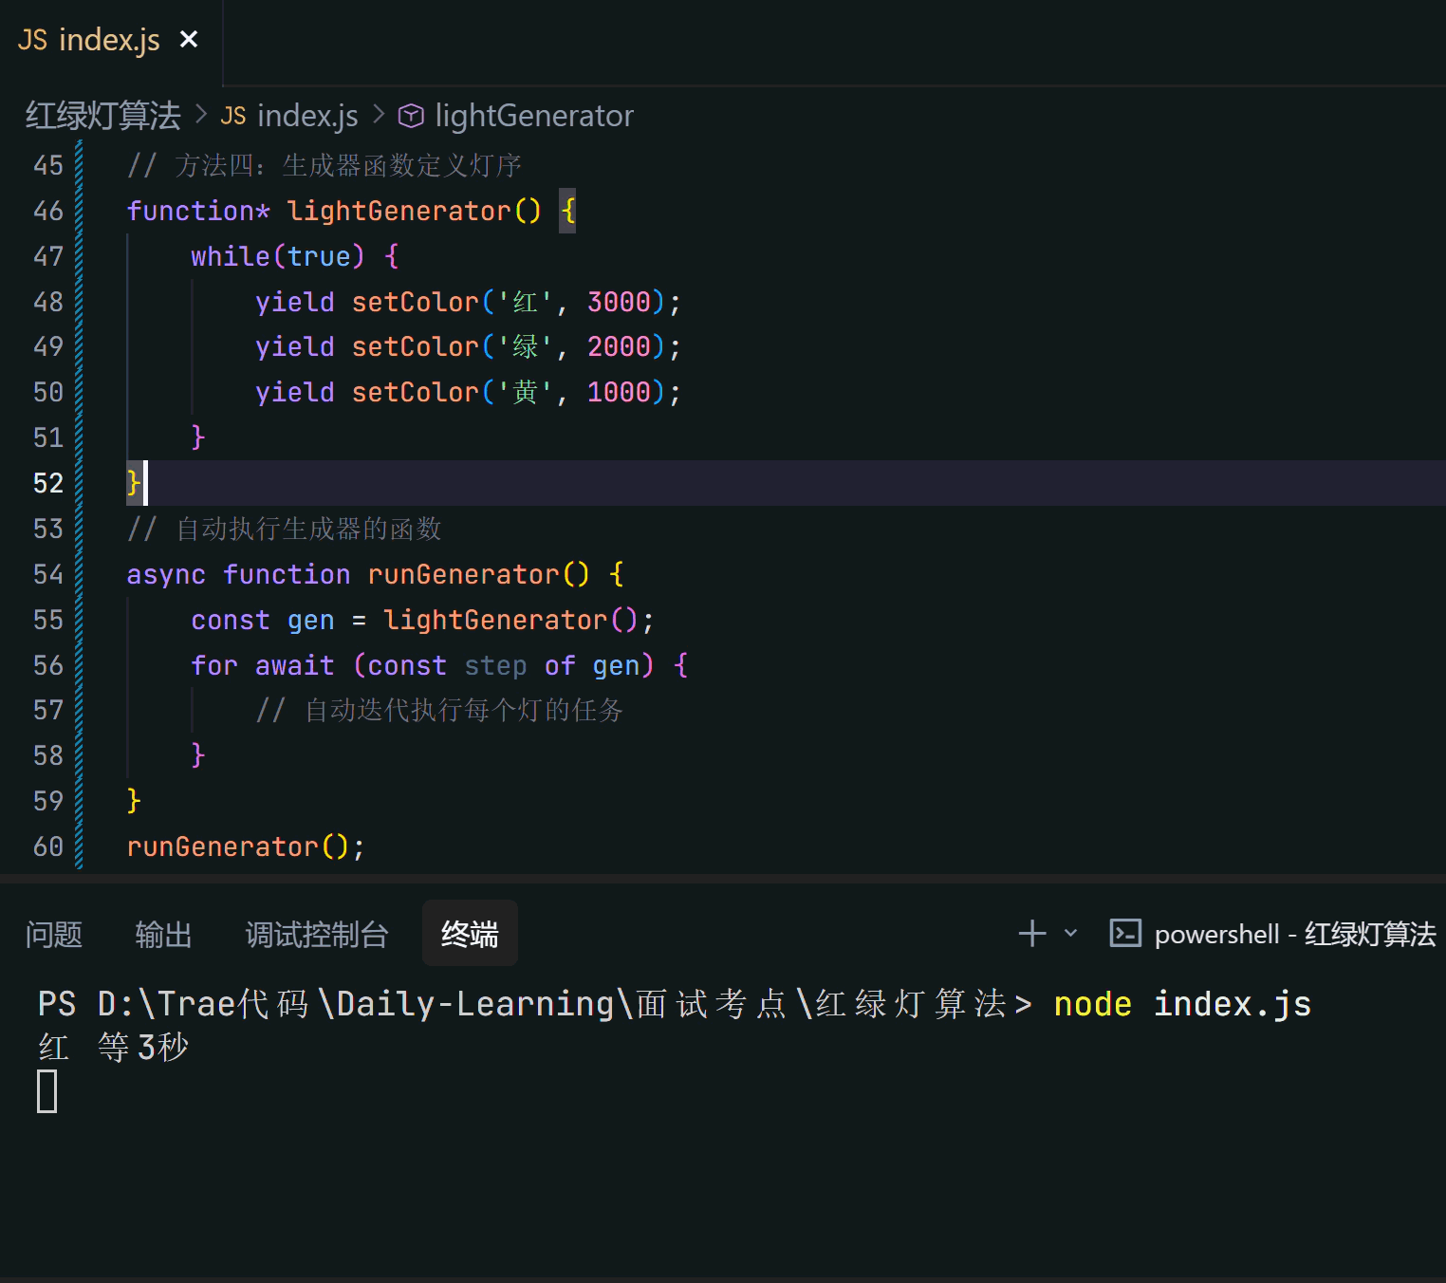This screenshot has height=1283, width=1446.
Task: Select the index.js editor tab
Action: pyautogui.click(x=110, y=41)
